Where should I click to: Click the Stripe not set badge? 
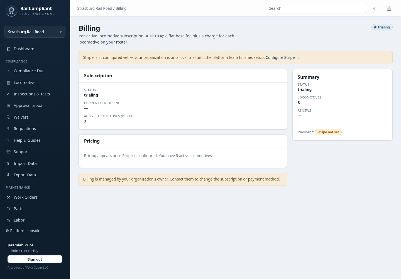[328, 132]
